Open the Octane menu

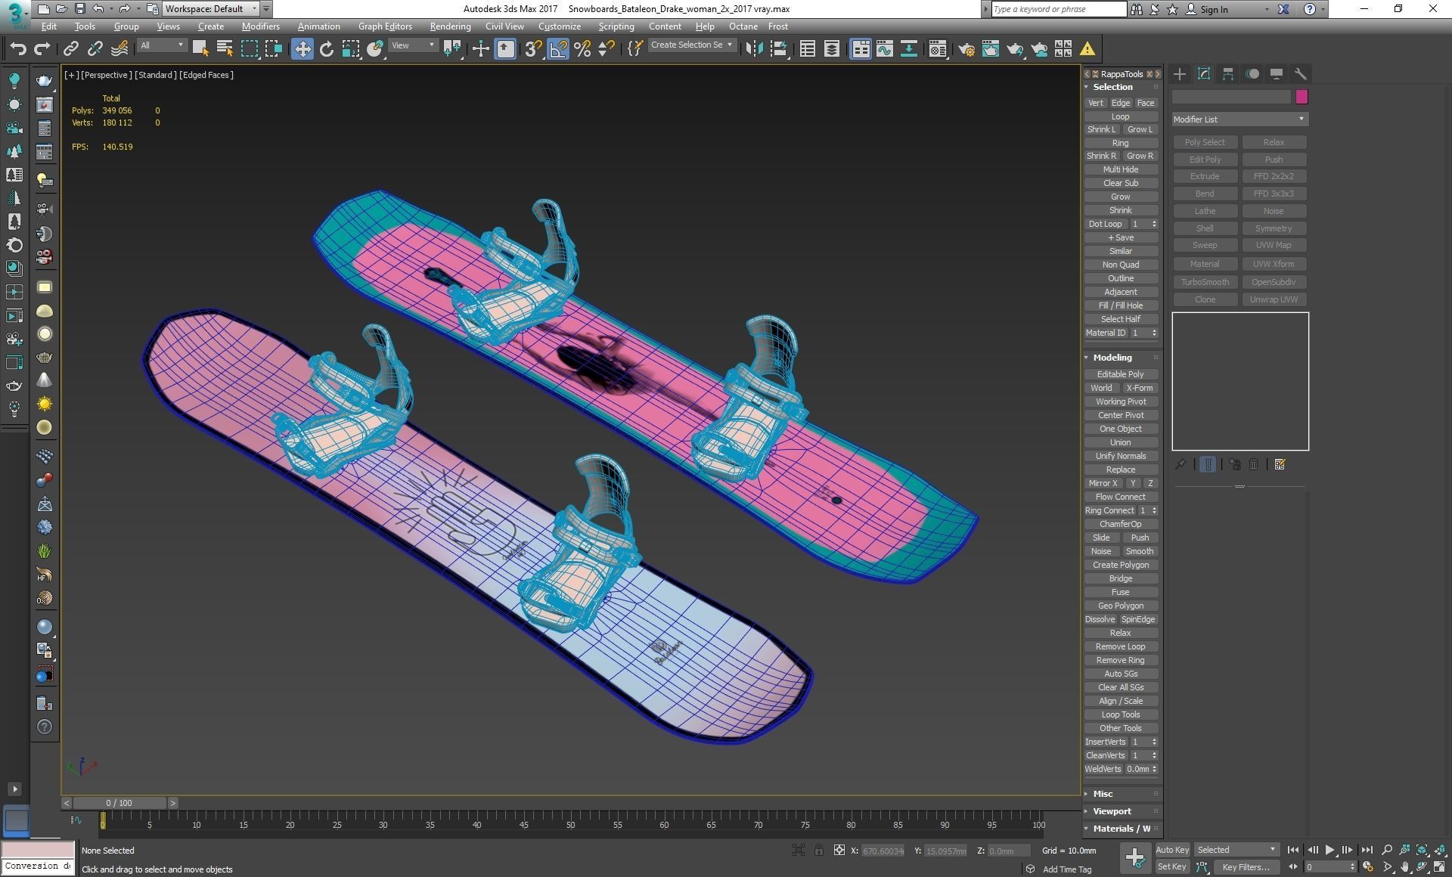point(743,26)
